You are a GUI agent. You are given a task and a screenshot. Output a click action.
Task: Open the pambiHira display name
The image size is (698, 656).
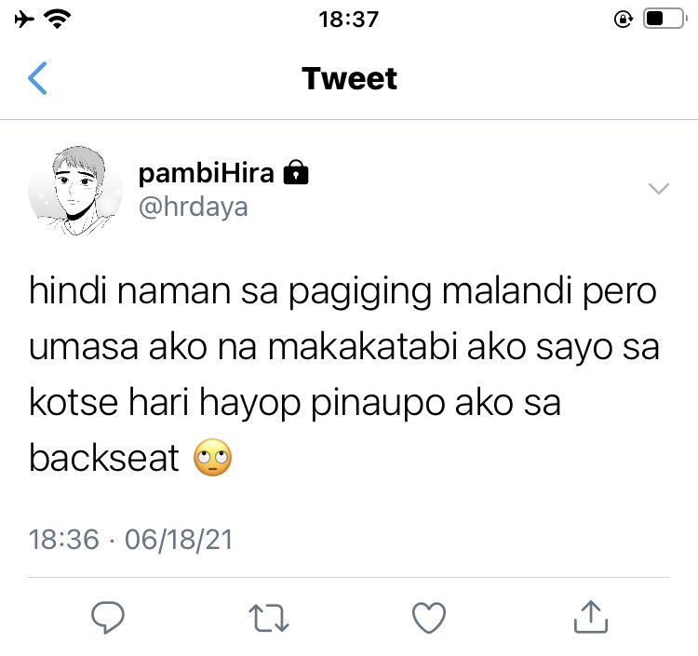point(206,173)
